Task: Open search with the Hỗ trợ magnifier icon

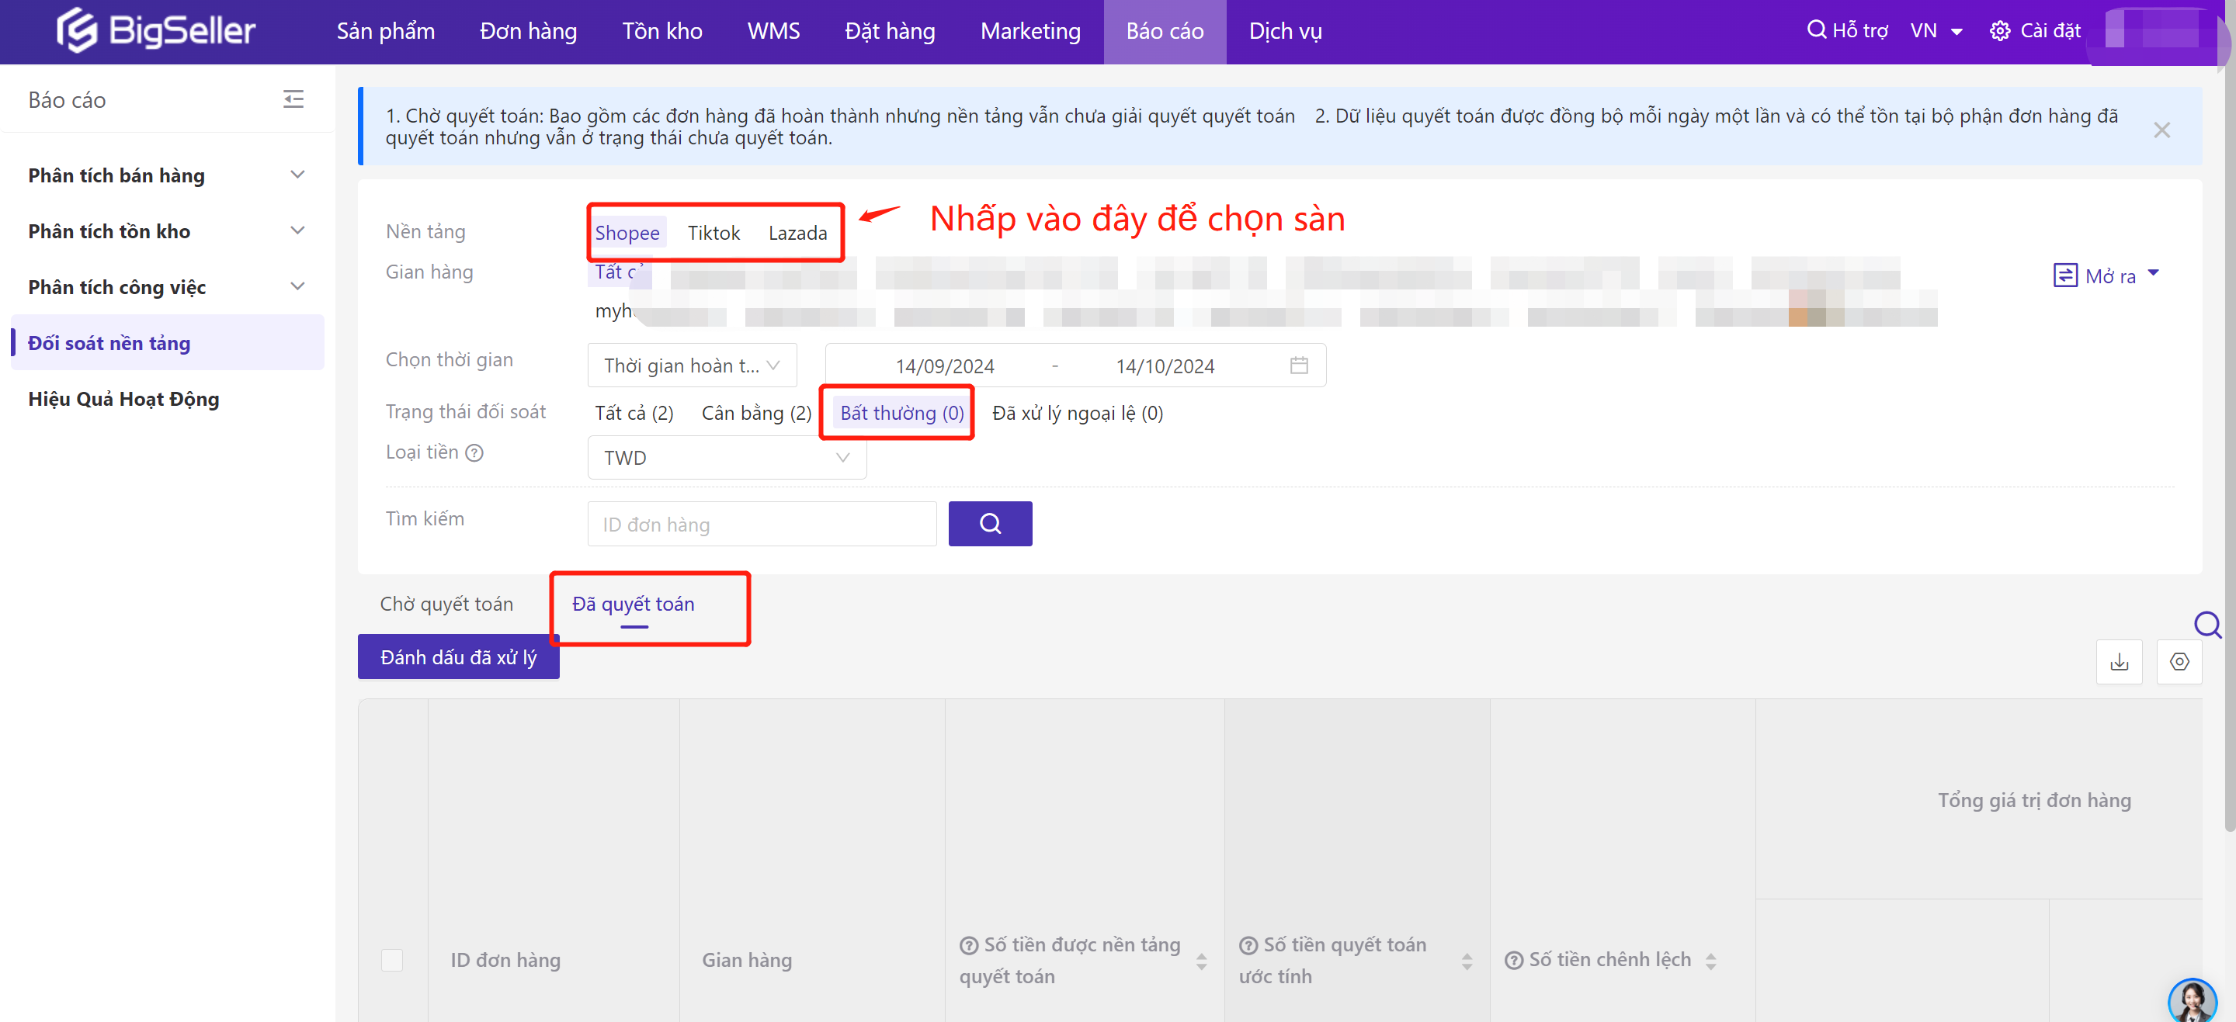Action: (x=1816, y=29)
